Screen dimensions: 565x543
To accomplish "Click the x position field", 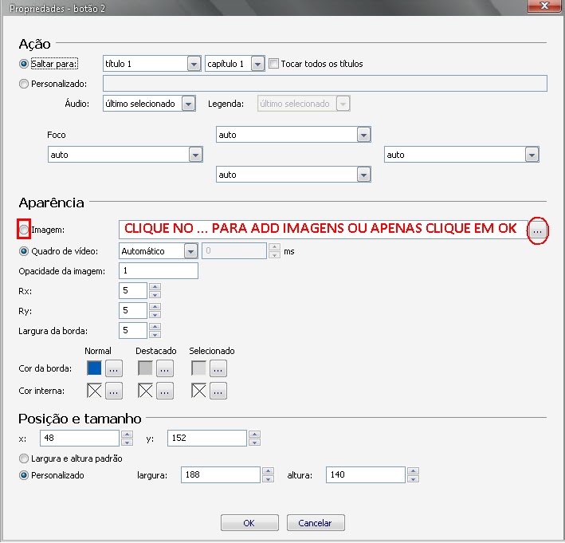I will (x=79, y=438).
